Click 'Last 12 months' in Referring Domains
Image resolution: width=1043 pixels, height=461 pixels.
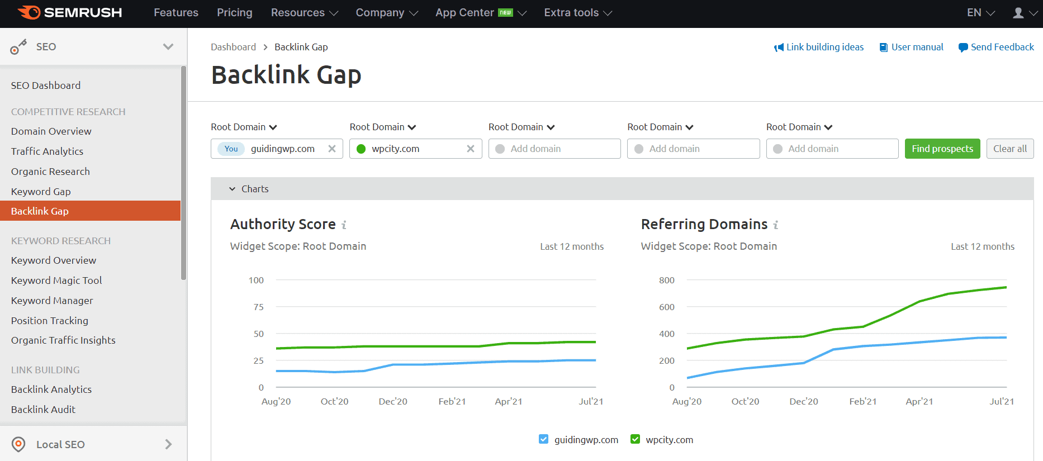(983, 246)
